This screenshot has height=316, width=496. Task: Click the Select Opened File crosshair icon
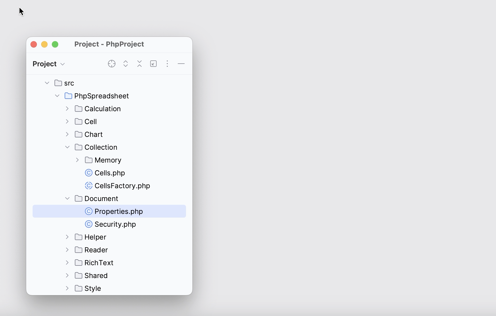click(x=112, y=64)
